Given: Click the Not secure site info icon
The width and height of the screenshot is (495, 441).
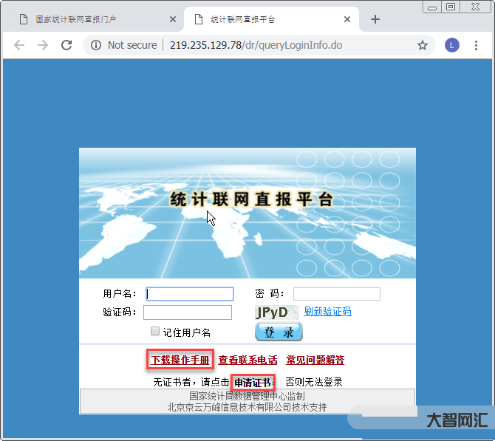Looking at the screenshot, I should 96,45.
